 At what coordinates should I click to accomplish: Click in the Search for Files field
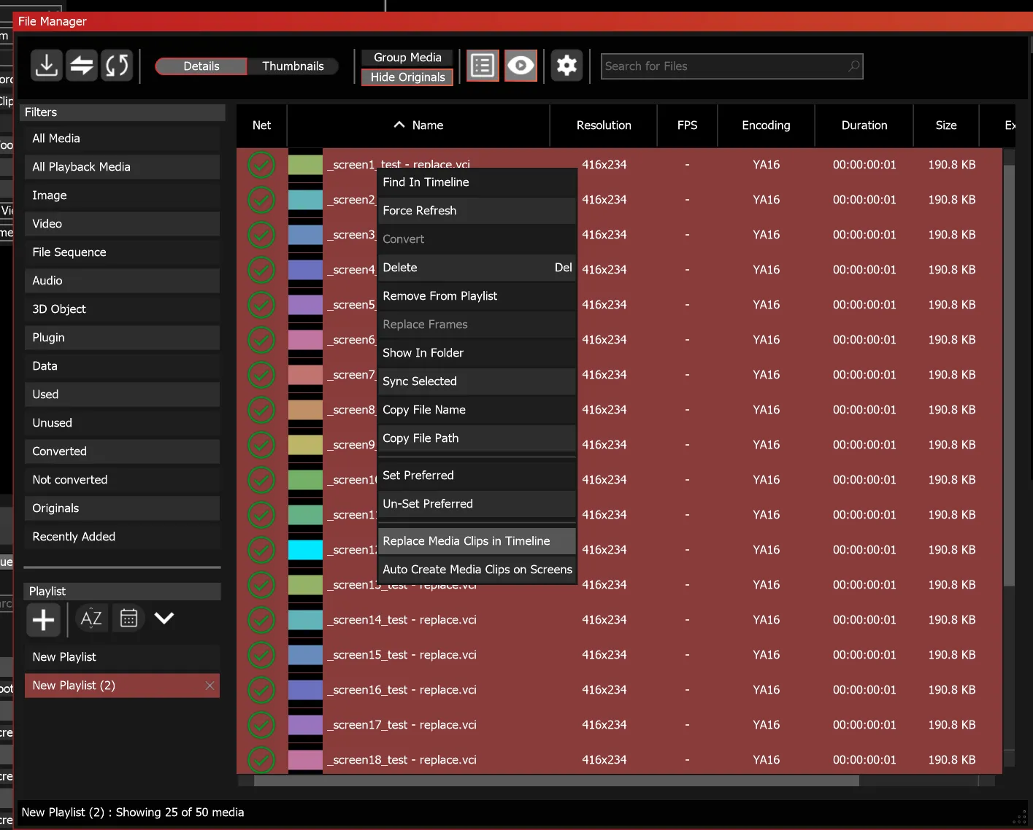click(731, 66)
